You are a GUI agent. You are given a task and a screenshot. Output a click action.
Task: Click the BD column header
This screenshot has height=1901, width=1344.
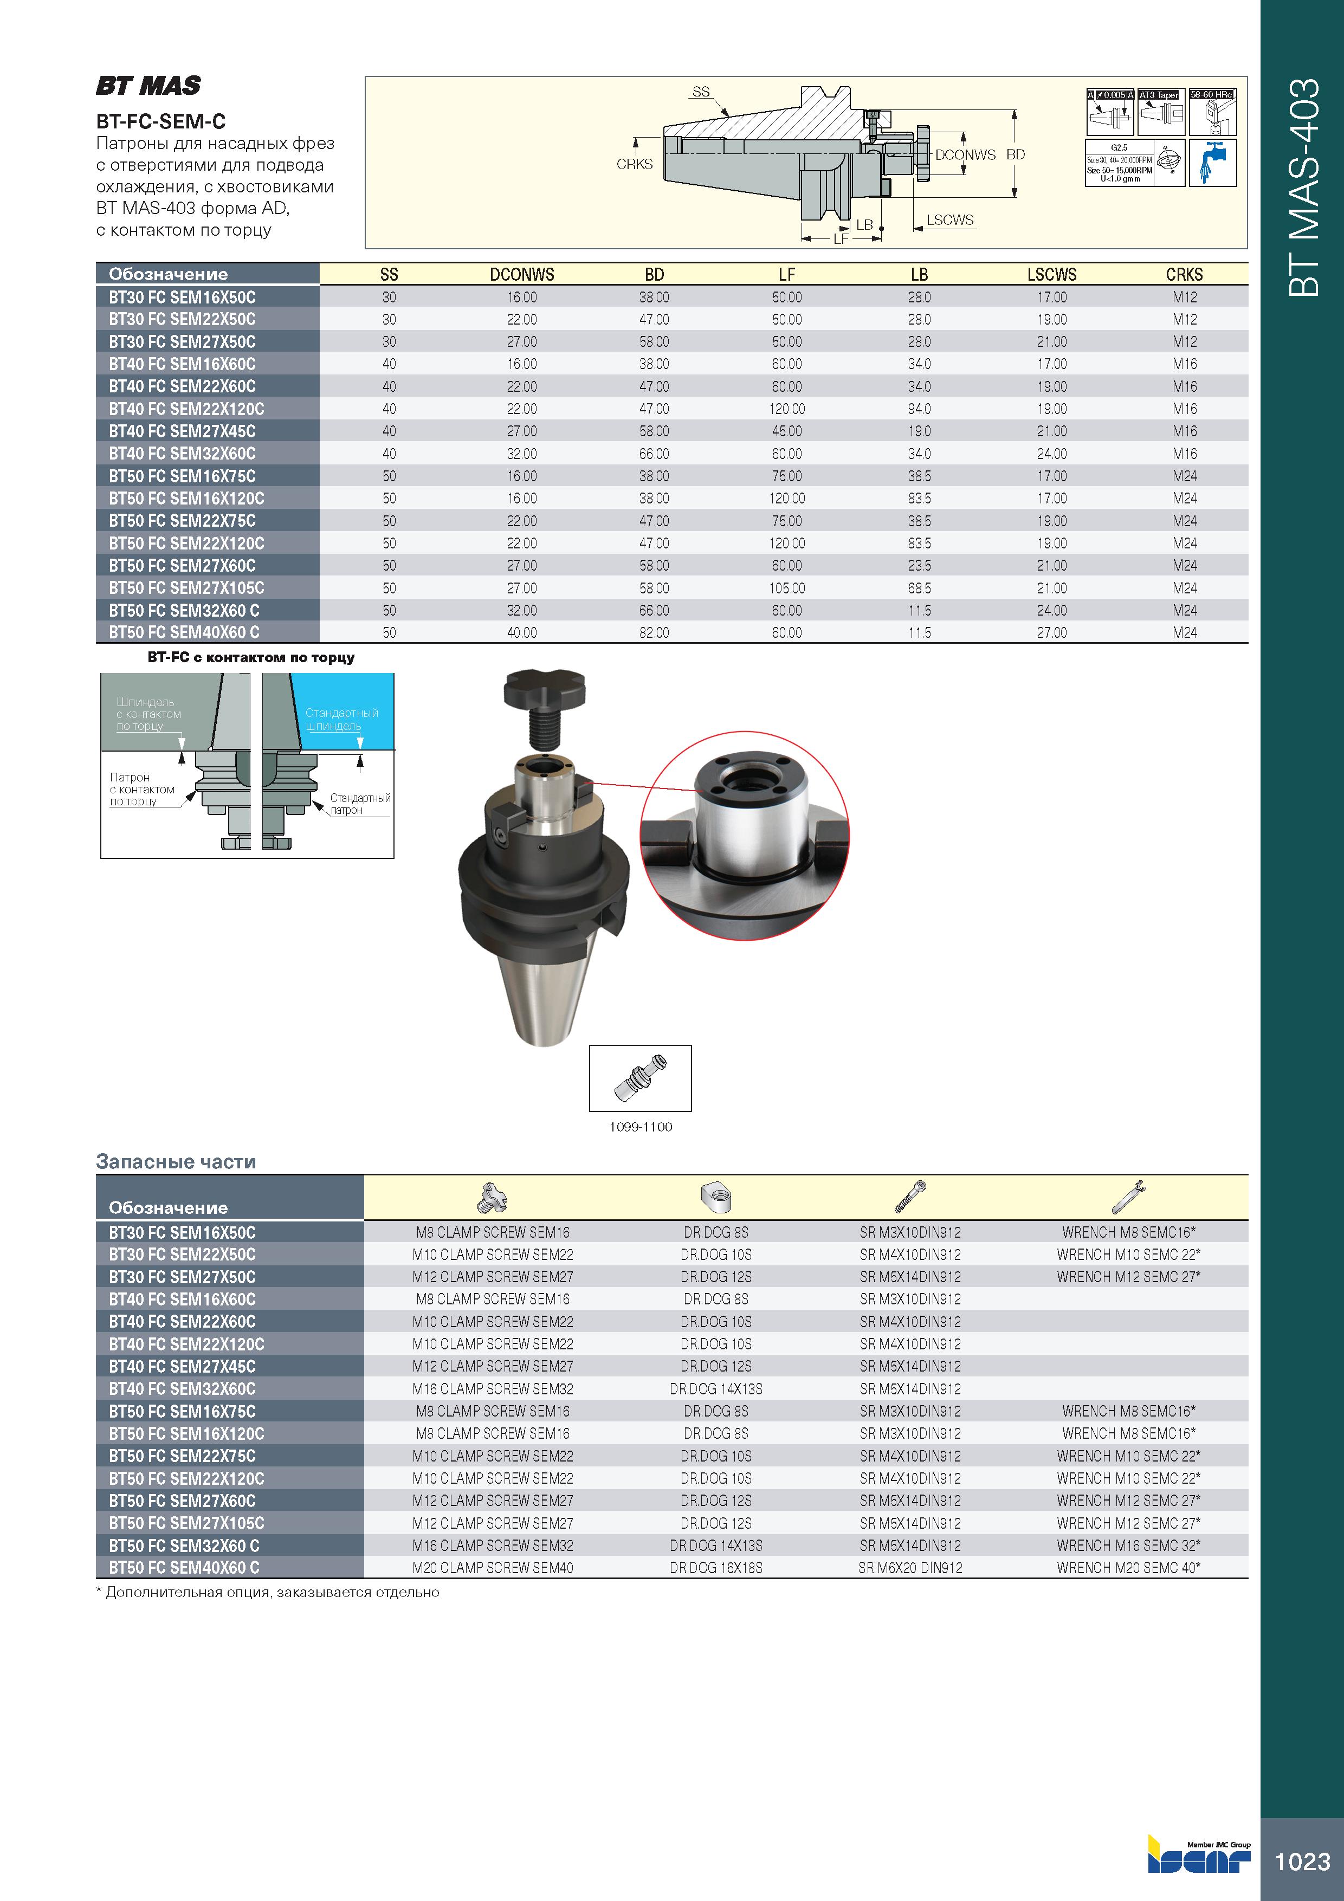654,275
